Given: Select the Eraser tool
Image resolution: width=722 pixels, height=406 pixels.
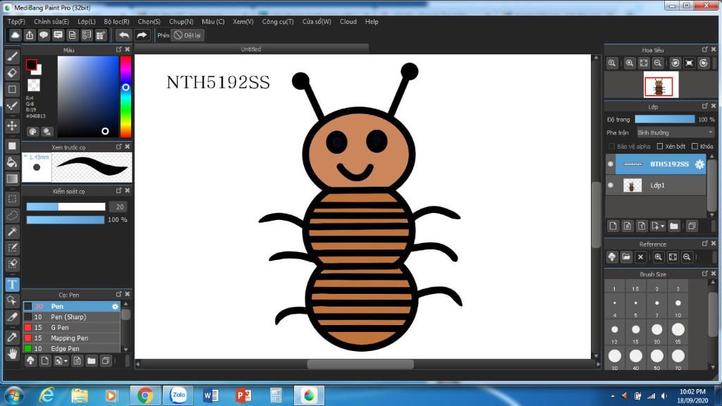Looking at the screenshot, I should (13, 73).
